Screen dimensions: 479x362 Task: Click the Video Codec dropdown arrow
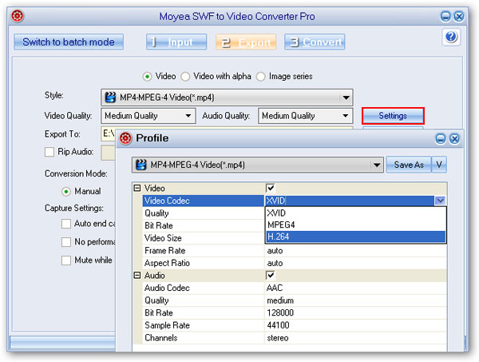(440, 201)
